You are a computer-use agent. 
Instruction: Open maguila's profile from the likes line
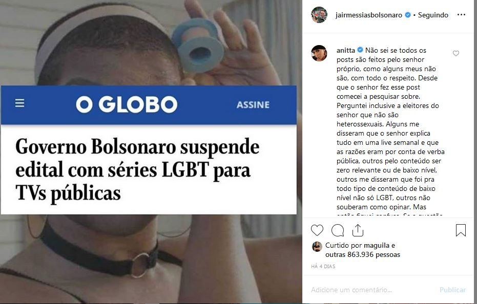click(377, 245)
